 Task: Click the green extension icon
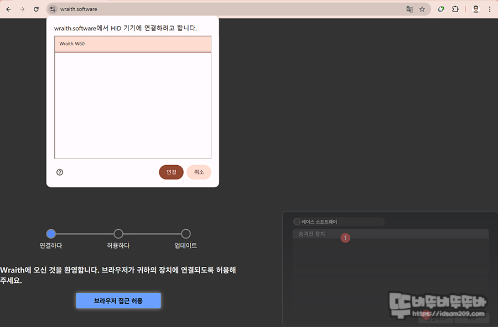tap(441, 9)
